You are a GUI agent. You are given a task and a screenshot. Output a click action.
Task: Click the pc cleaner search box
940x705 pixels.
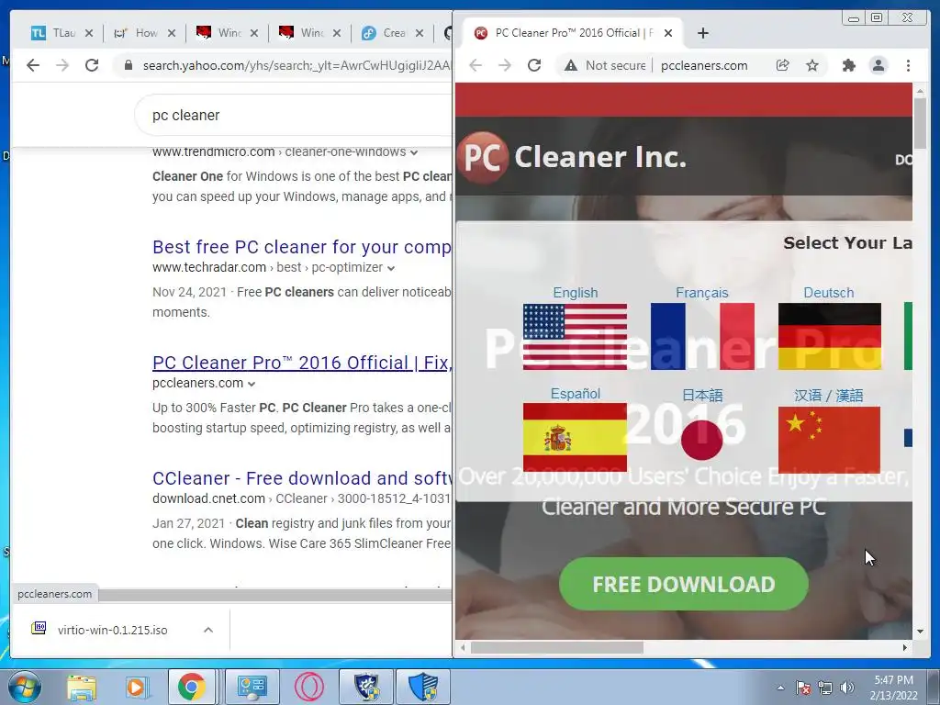coord(294,115)
